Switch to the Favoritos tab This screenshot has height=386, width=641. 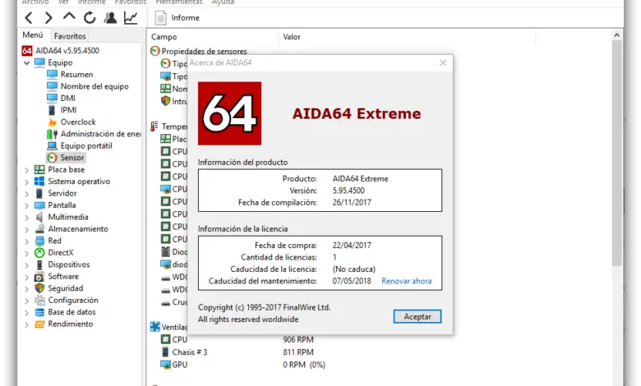(70, 36)
